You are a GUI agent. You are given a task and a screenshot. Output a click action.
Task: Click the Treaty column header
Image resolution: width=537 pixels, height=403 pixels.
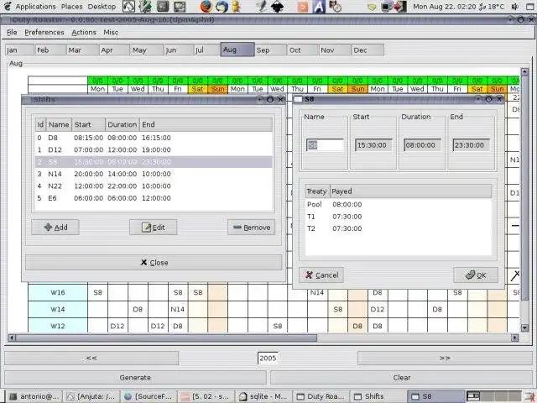[317, 191]
